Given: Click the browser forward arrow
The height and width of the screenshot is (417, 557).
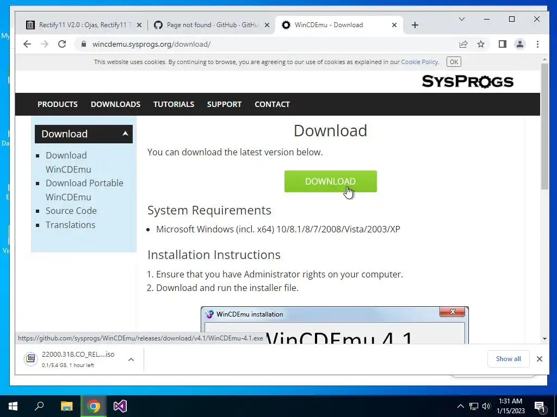Looking at the screenshot, I should pyautogui.click(x=45, y=44).
